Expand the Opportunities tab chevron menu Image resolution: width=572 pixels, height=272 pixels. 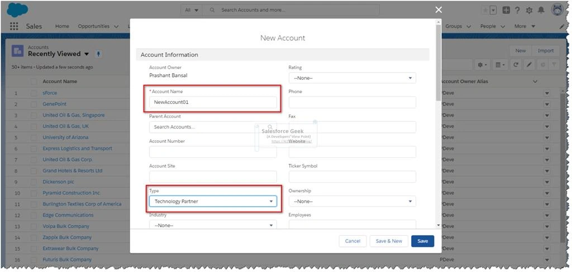pyautogui.click(x=116, y=26)
